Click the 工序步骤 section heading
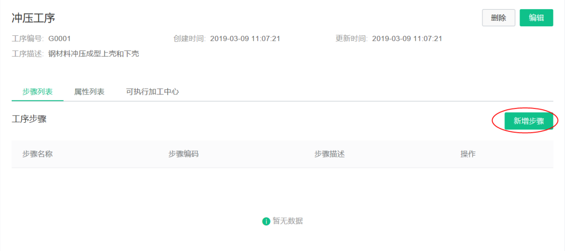The height and width of the screenshot is (251, 565). point(29,119)
